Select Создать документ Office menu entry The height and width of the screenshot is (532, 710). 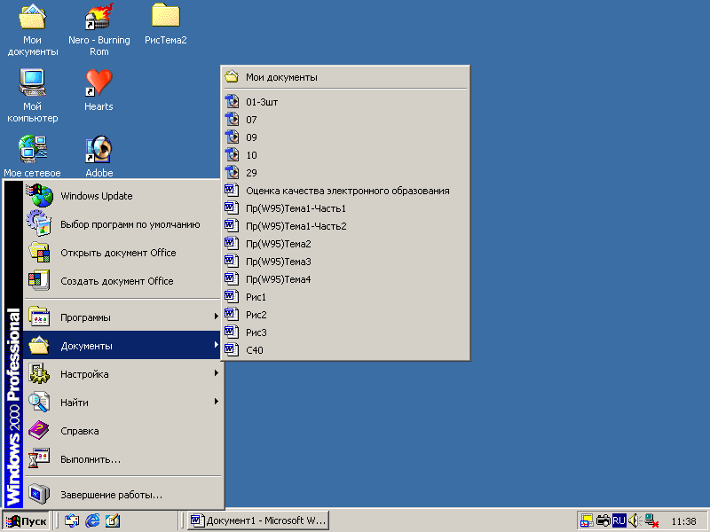click(122, 281)
